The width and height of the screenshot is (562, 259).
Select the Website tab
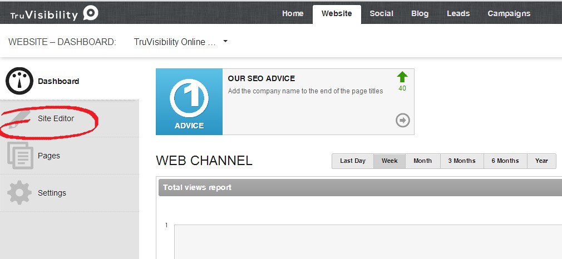click(x=337, y=14)
